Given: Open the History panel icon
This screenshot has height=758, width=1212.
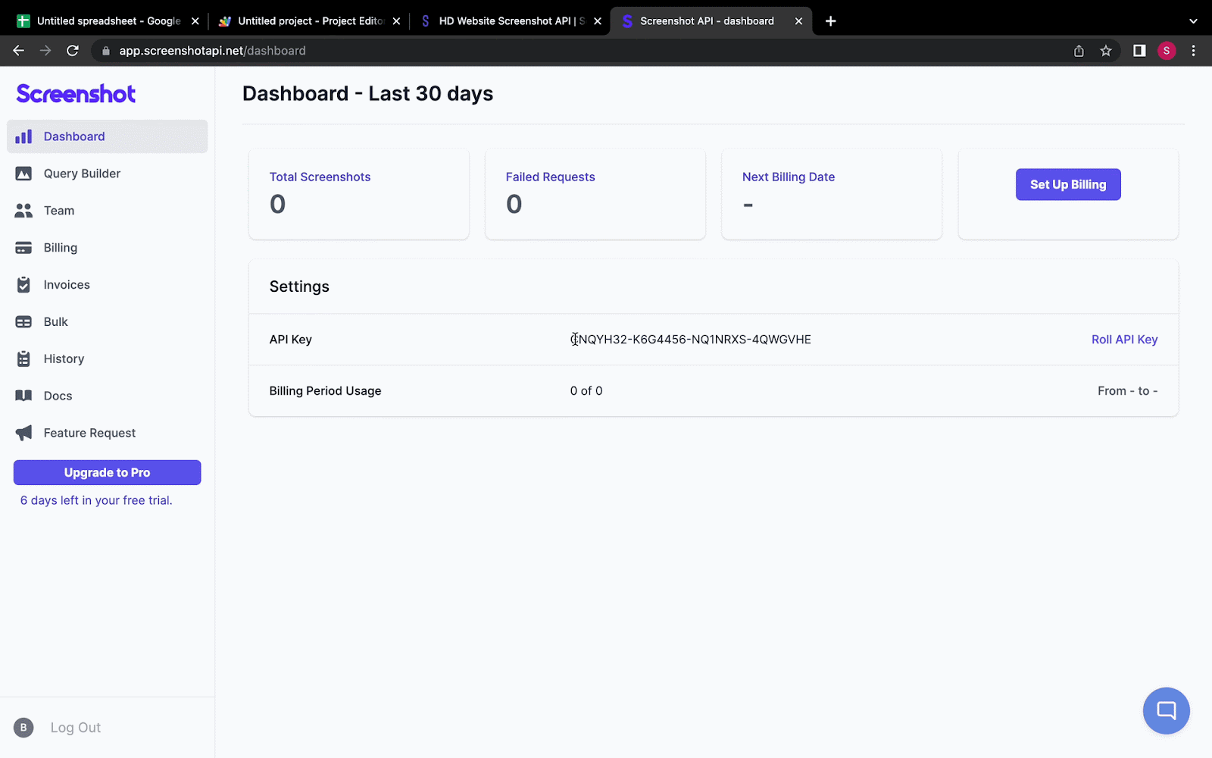Looking at the screenshot, I should click(24, 358).
